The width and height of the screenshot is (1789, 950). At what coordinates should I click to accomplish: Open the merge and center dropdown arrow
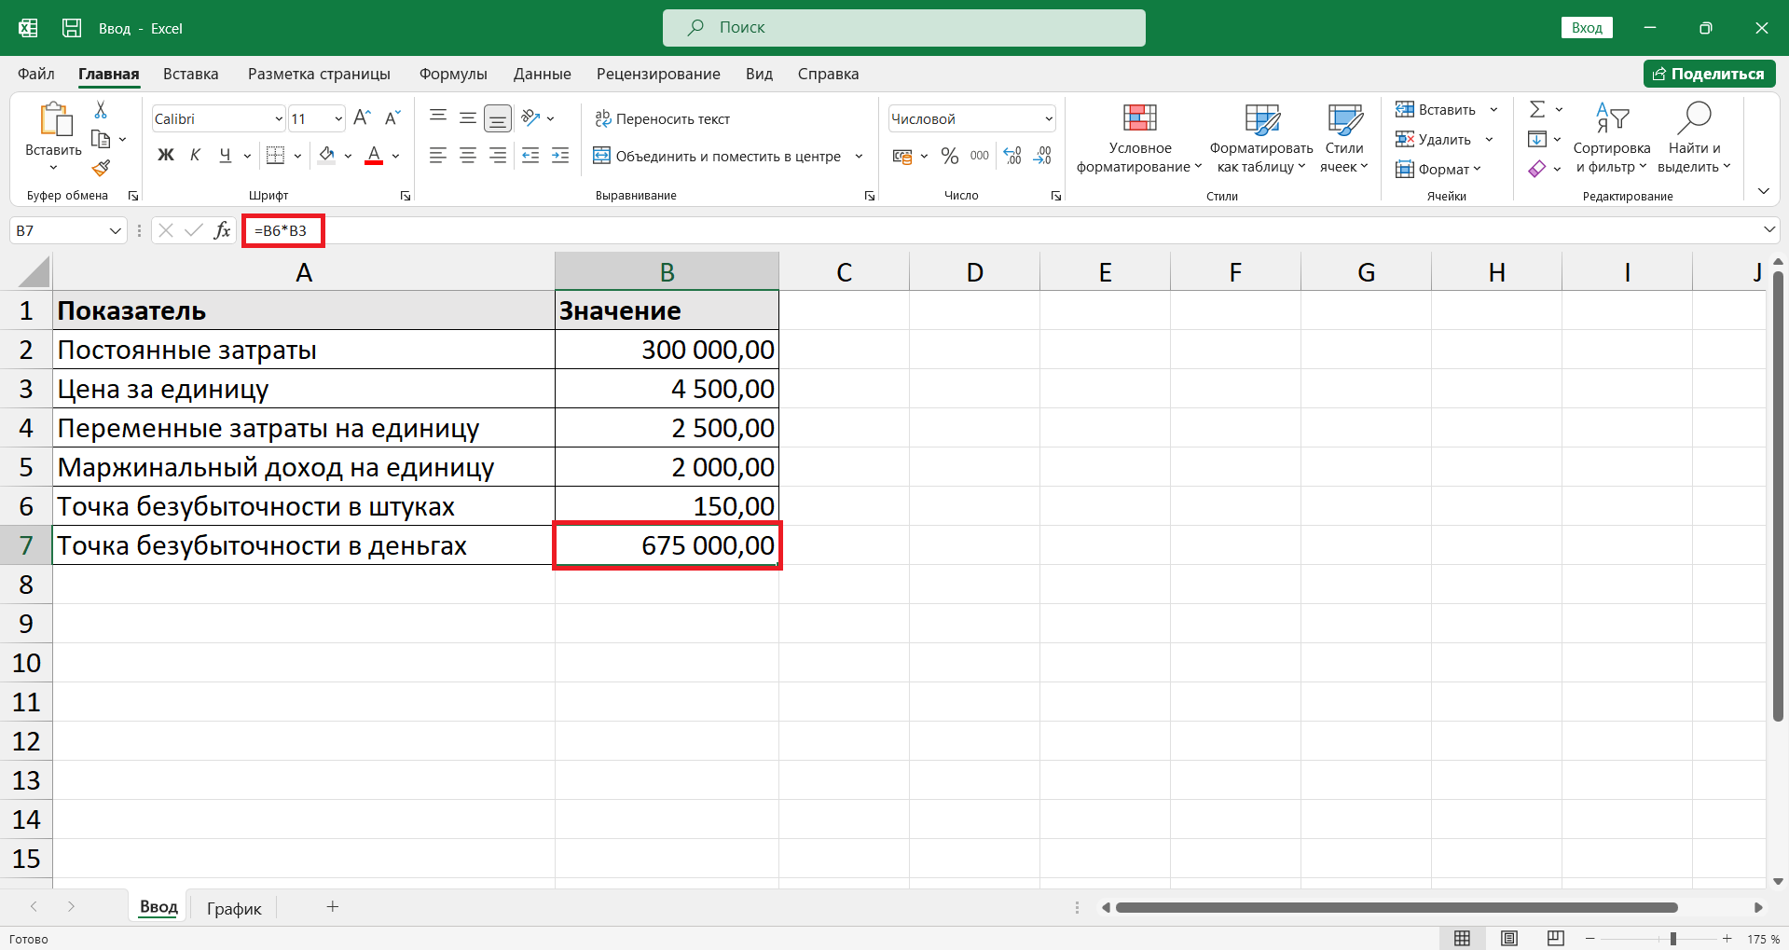[859, 156]
